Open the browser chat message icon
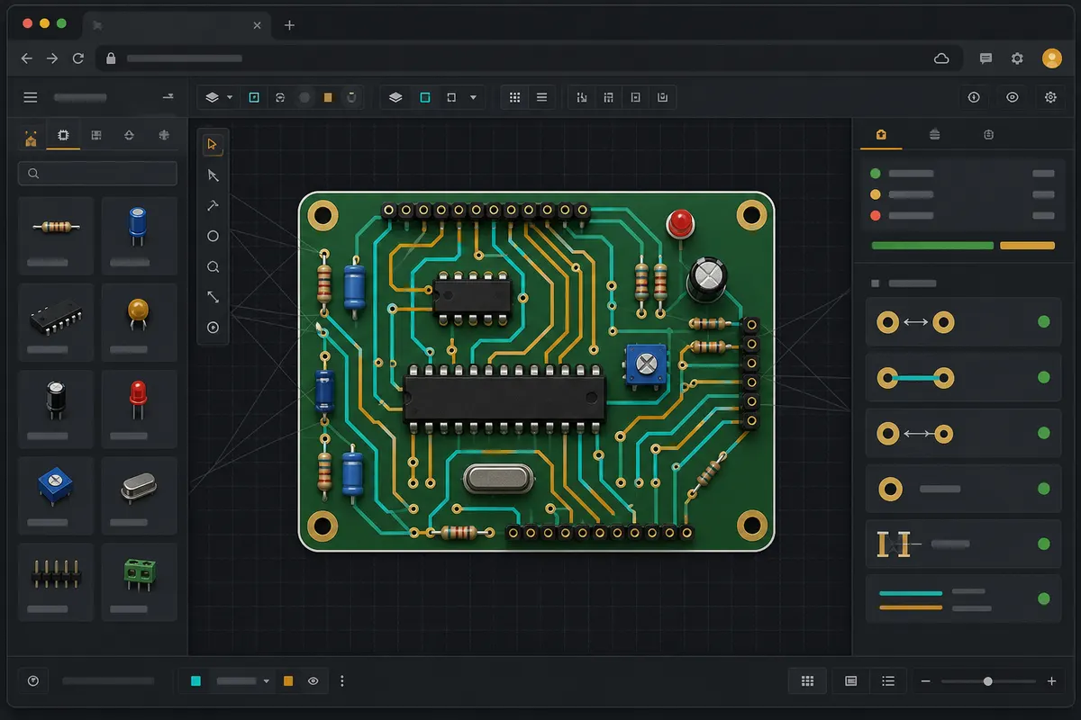Viewport: 1081px width, 720px height. tap(986, 58)
